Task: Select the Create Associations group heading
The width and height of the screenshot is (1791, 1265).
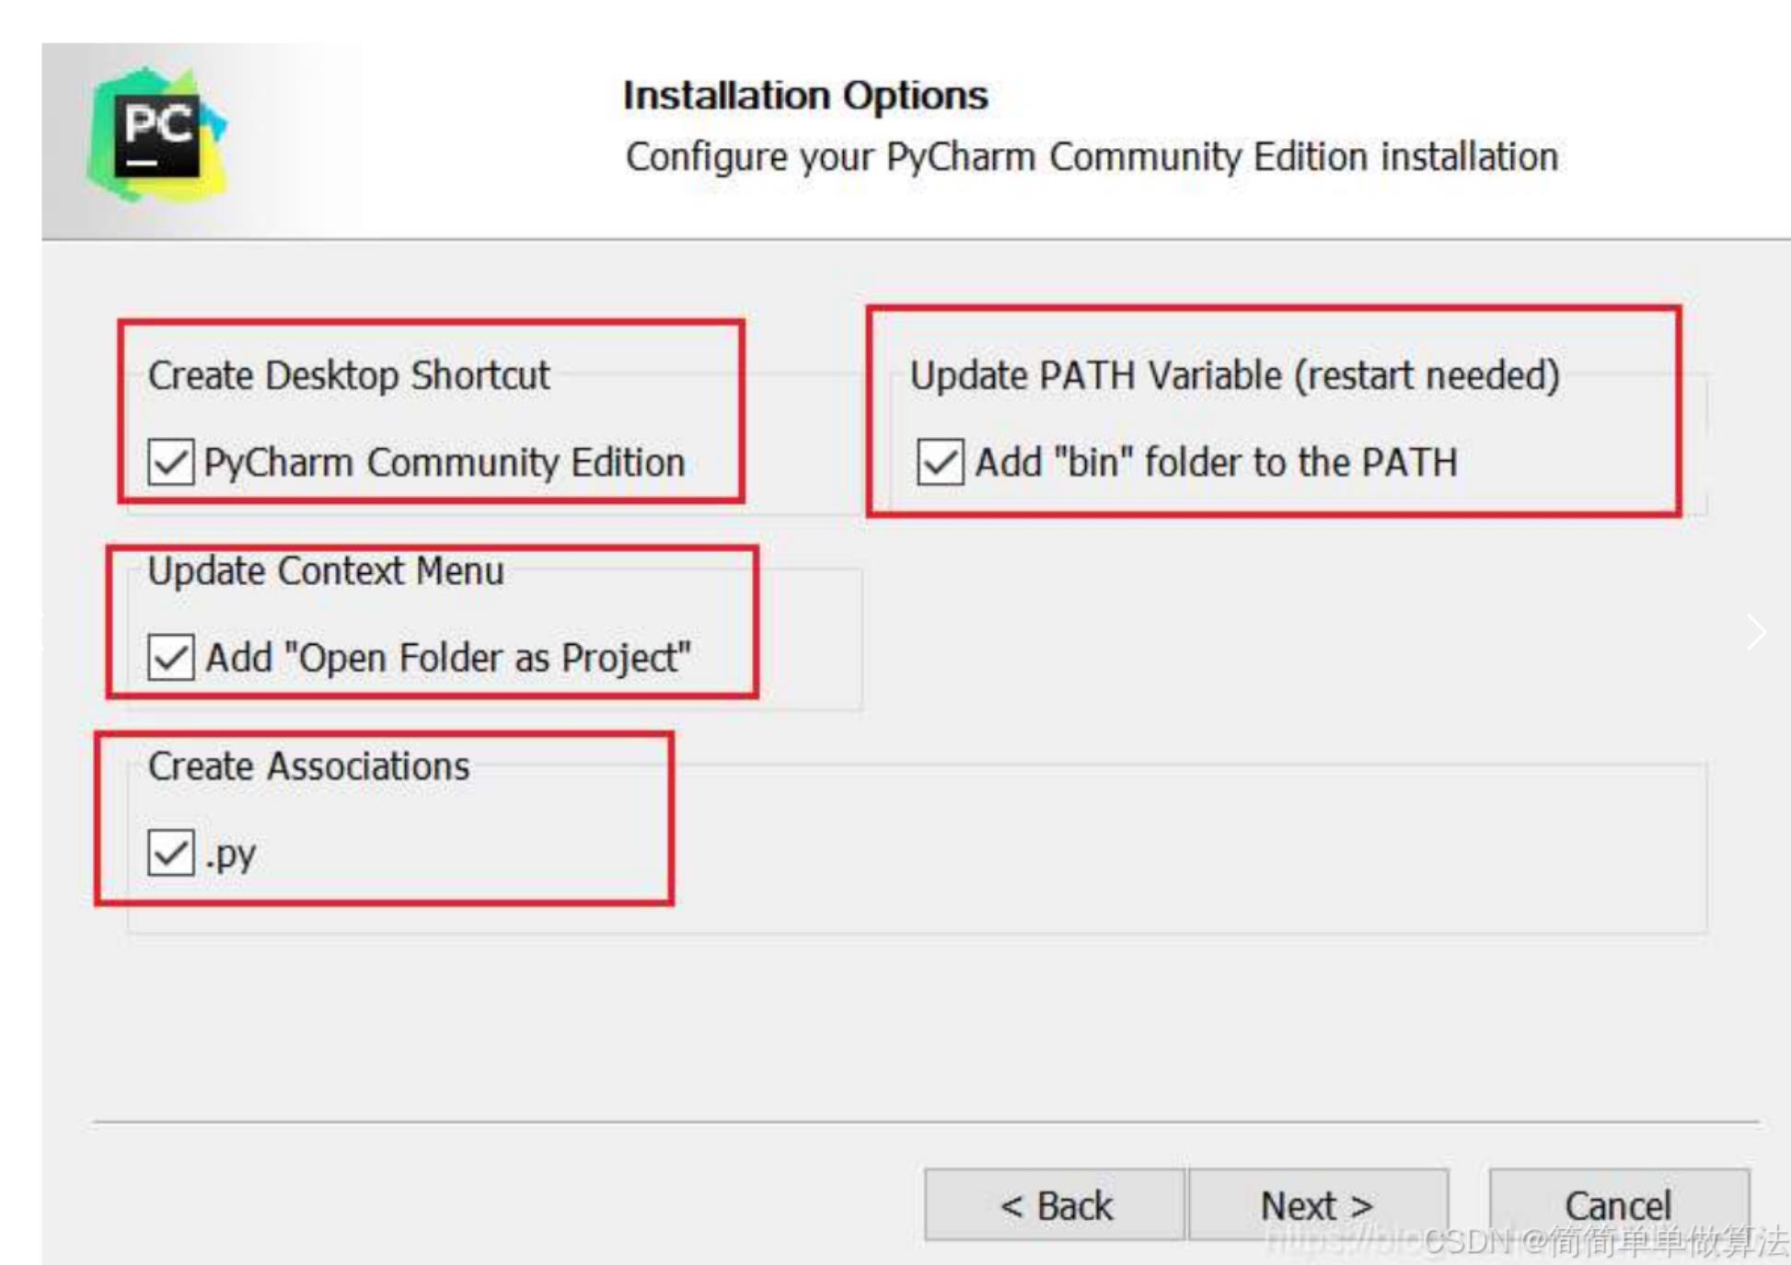Action: tap(308, 766)
